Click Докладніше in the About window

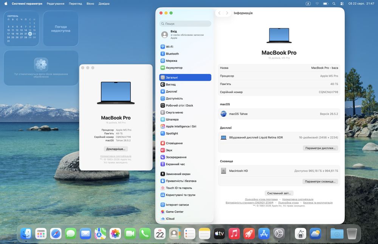tap(116, 149)
